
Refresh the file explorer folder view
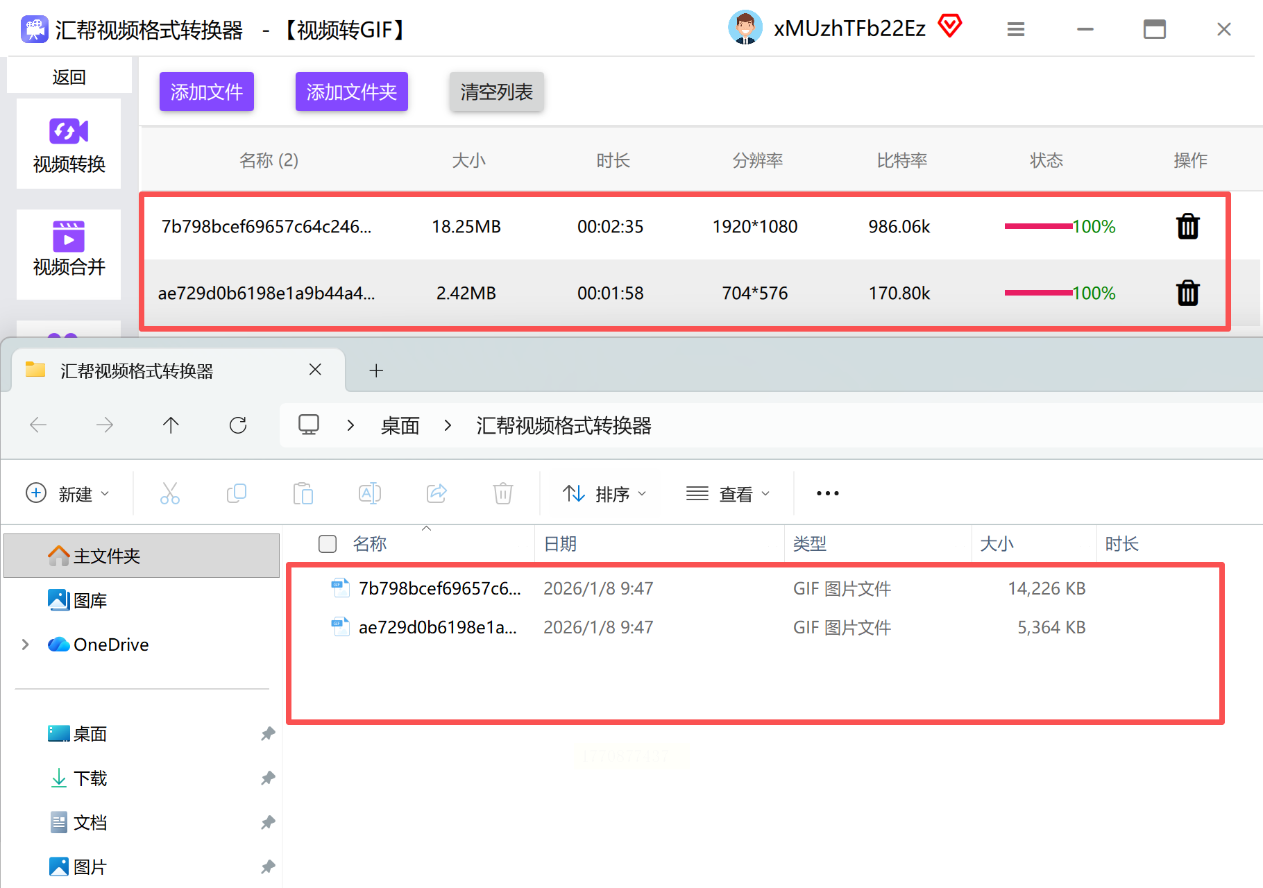click(x=238, y=425)
